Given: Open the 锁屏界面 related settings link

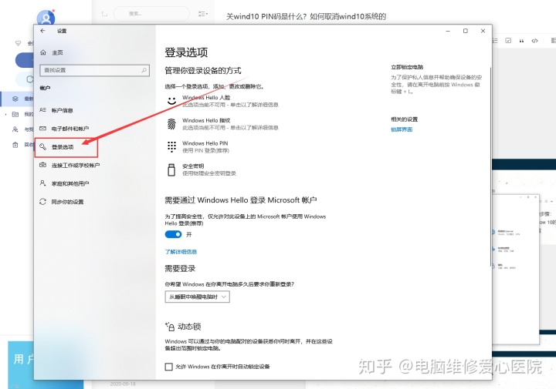Looking at the screenshot, I should coord(402,129).
